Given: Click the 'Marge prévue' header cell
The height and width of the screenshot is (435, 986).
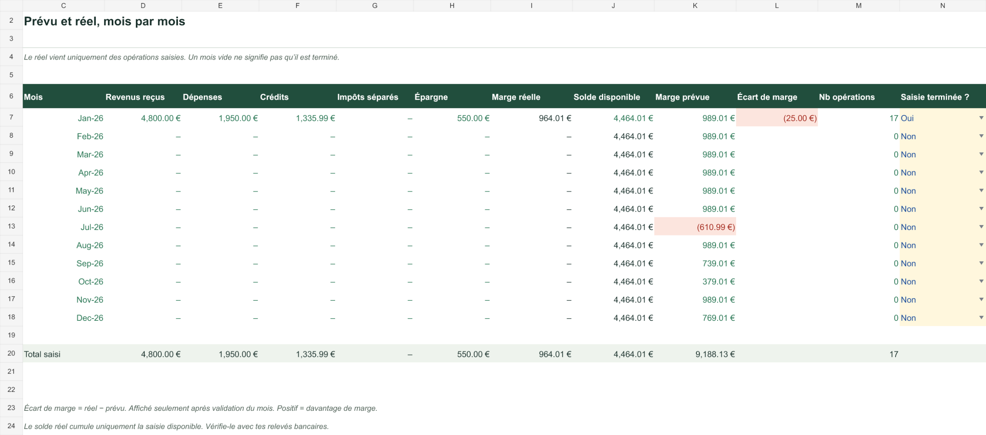Looking at the screenshot, I should pos(695,97).
